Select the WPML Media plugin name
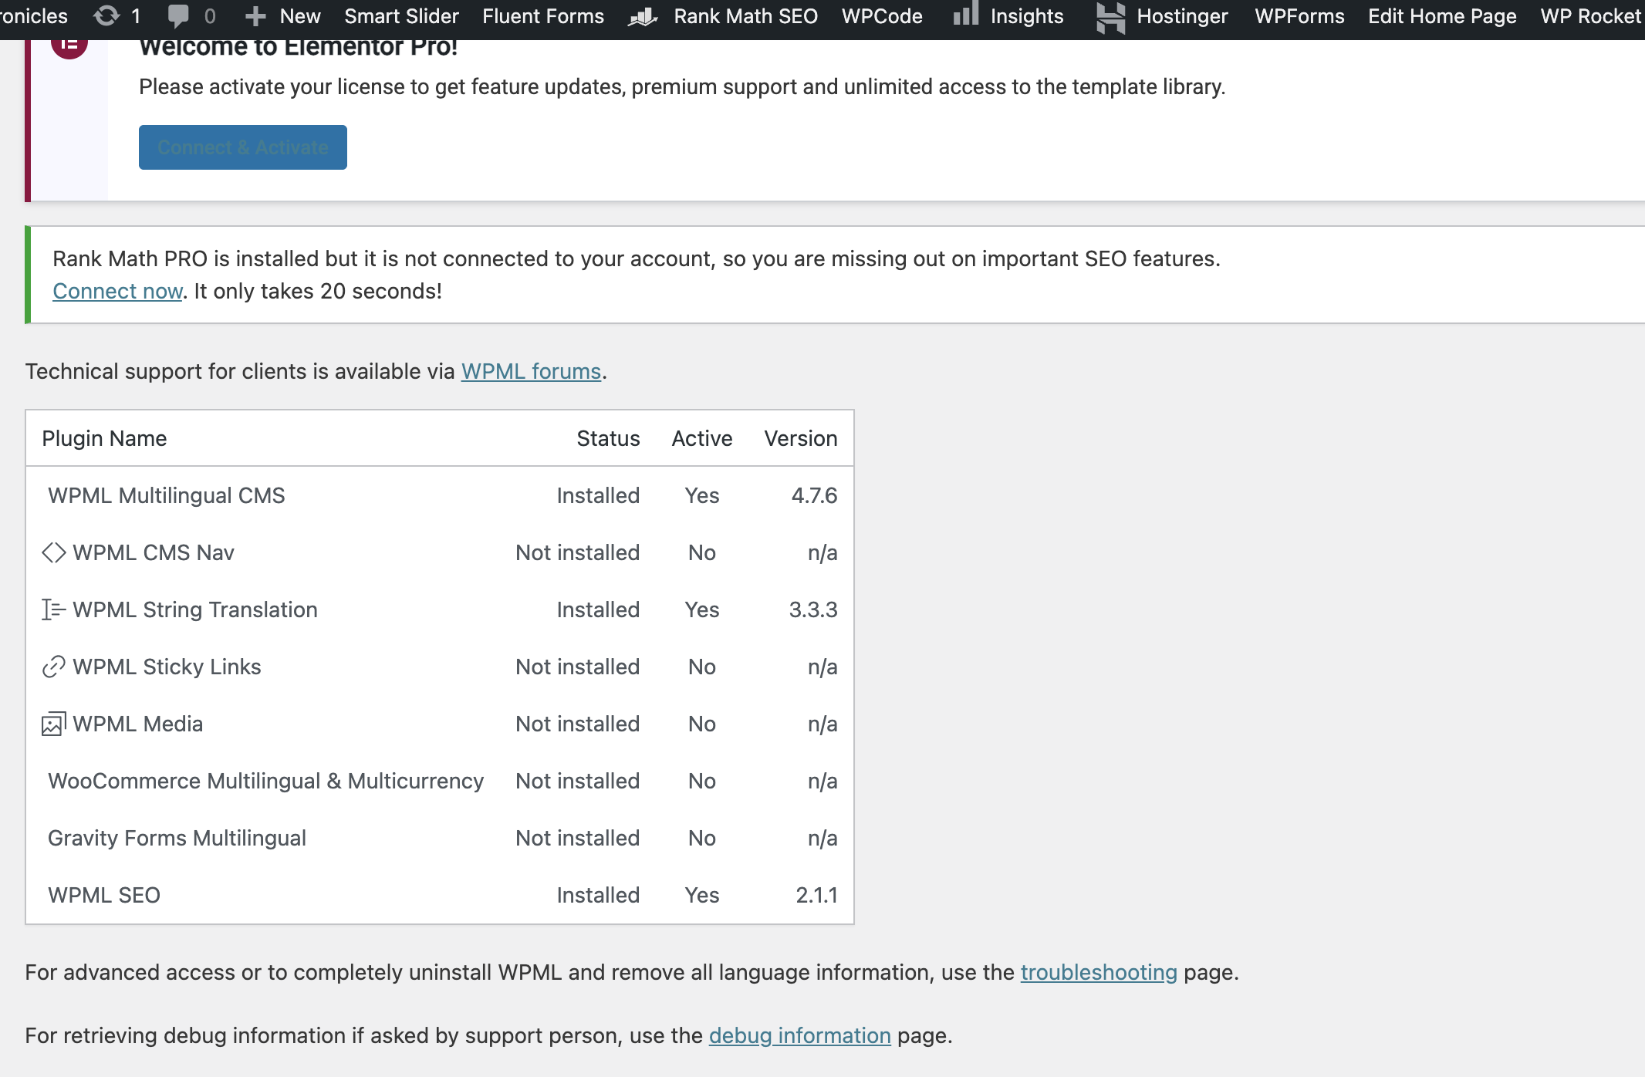The image size is (1645, 1077). click(x=138, y=724)
